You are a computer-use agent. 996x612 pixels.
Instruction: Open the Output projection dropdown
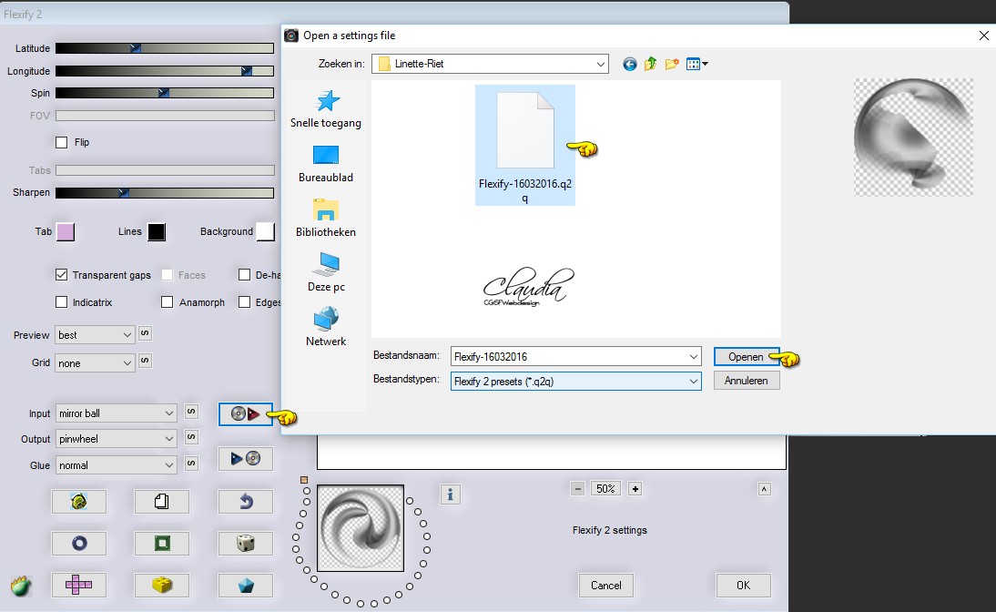tap(116, 438)
